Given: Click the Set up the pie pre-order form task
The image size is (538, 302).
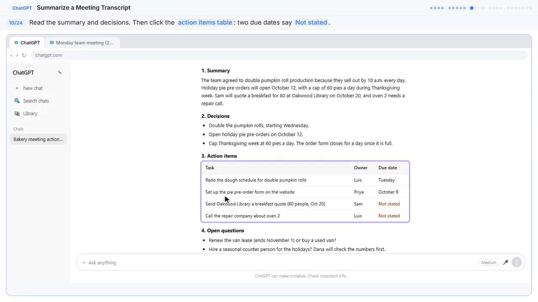Looking at the screenshot, I should (x=250, y=192).
